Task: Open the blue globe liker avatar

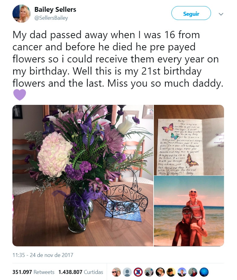Action: pos(204,272)
